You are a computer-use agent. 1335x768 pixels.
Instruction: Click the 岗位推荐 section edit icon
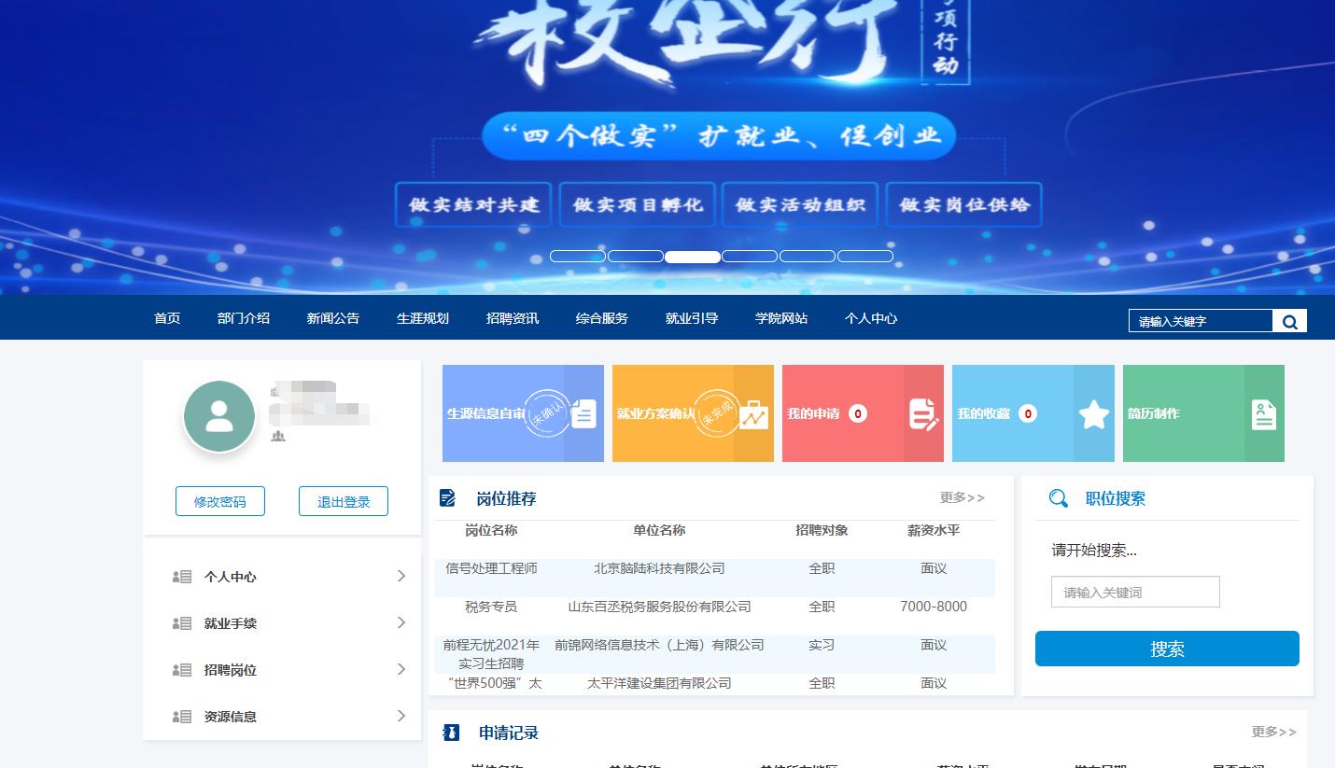448,498
